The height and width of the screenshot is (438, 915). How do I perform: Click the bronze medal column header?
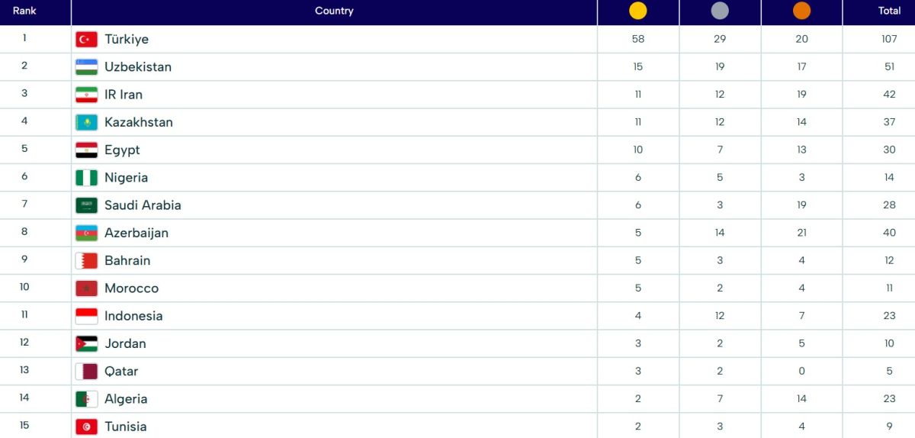coord(801,11)
